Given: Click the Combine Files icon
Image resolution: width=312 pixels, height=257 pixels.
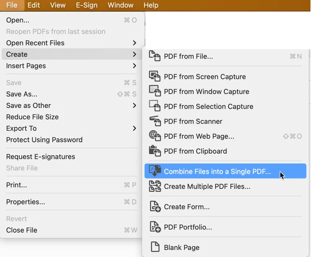Looking at the screenshot, I should click(x=155, y=171).
